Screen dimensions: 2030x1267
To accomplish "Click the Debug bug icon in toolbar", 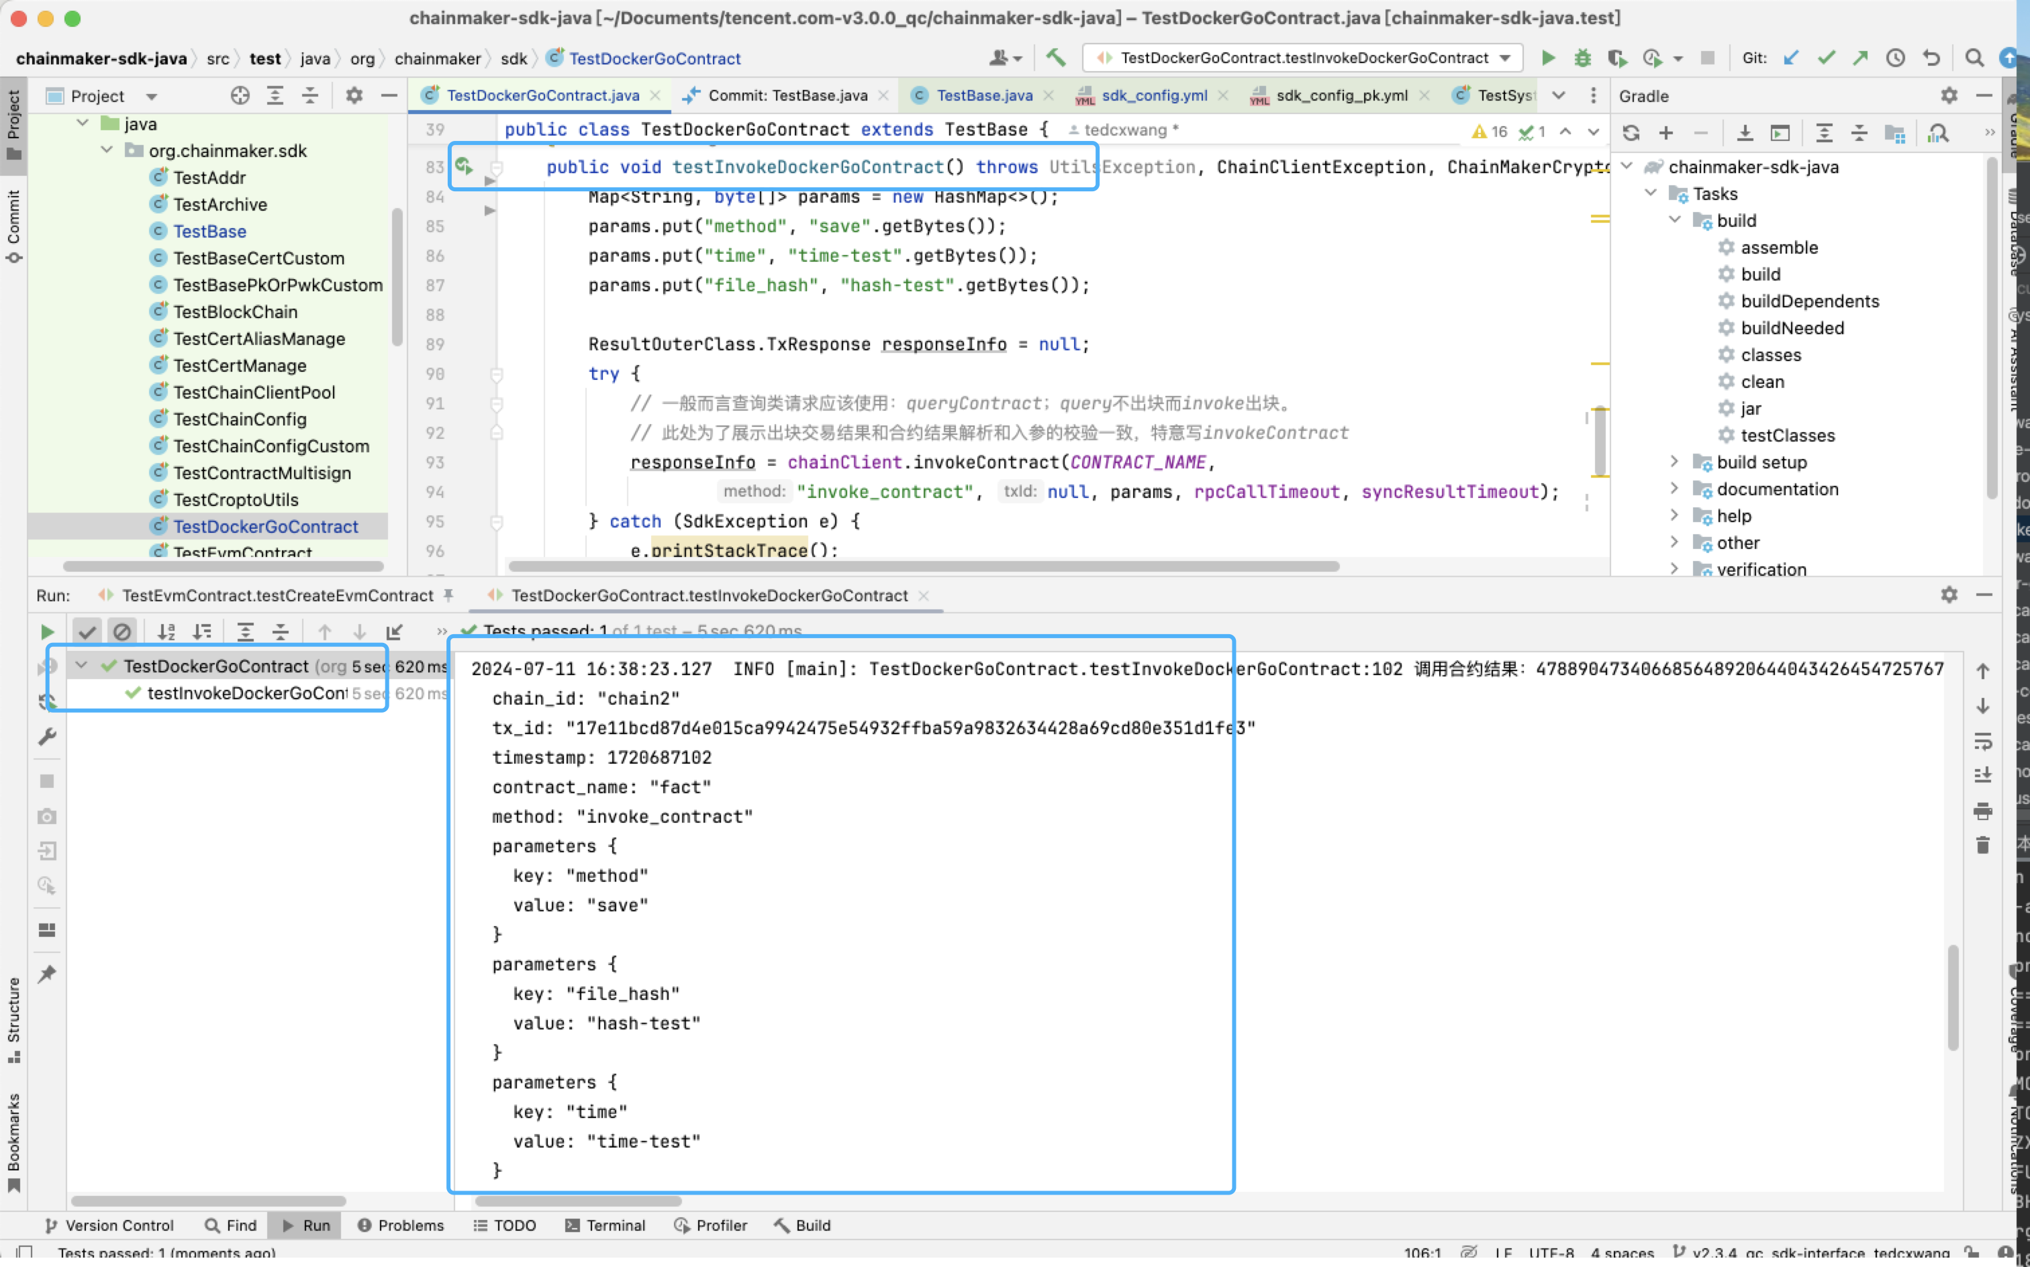I will pos(1582,58).
